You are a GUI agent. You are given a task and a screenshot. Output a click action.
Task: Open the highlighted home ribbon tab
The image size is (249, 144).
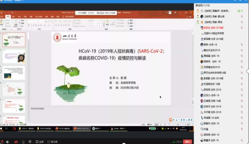pos(8,16)
